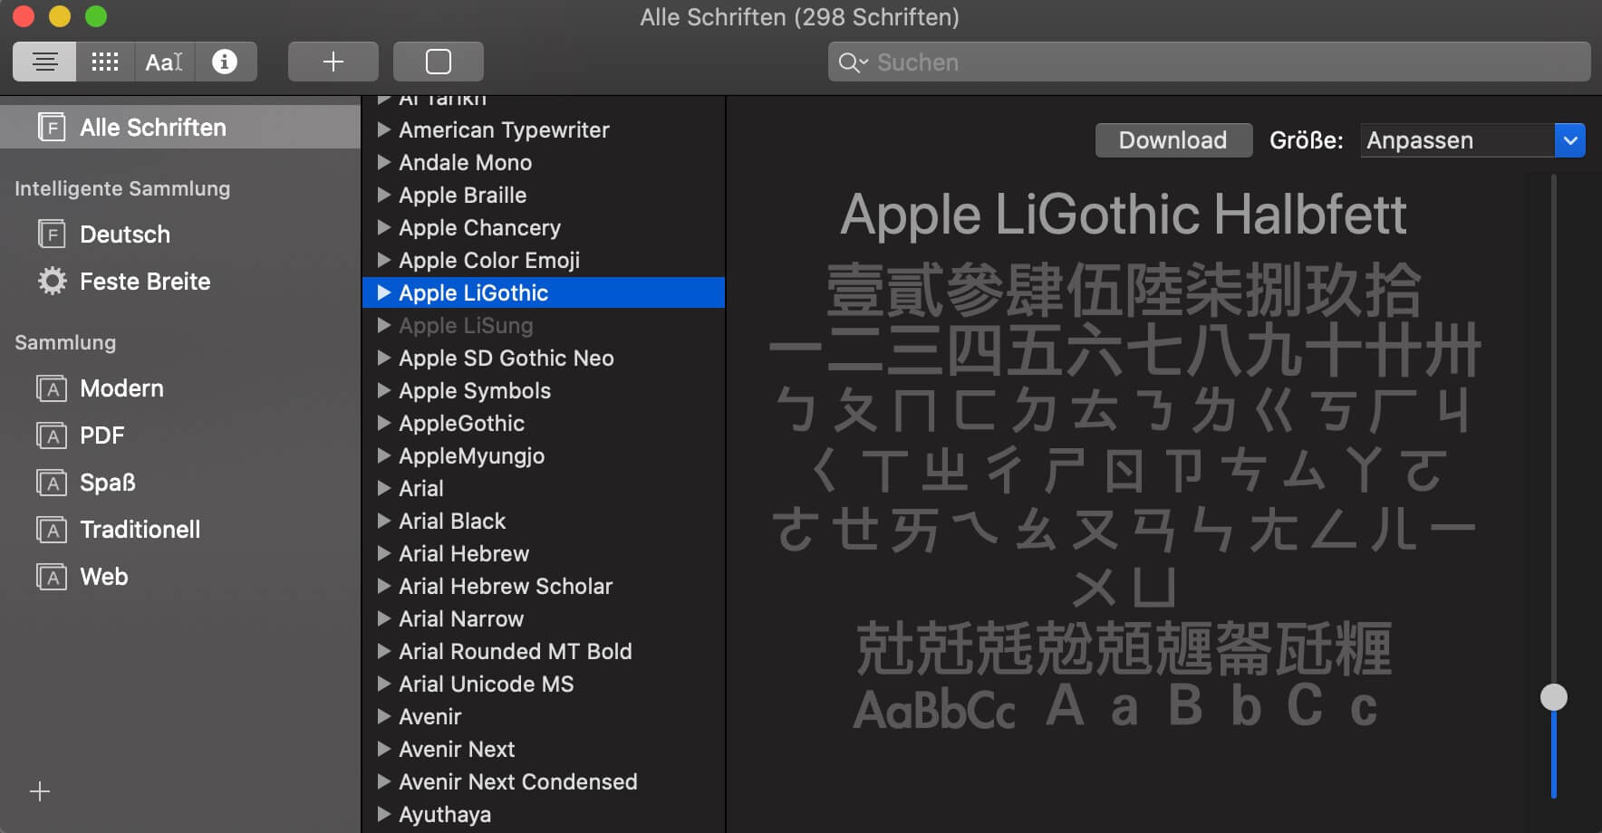Open the Feste Breite smart collection
The image size is (1602, 833).
point(144,282)
